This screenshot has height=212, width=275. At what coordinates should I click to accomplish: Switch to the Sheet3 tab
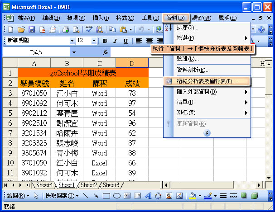coord(111,185)
